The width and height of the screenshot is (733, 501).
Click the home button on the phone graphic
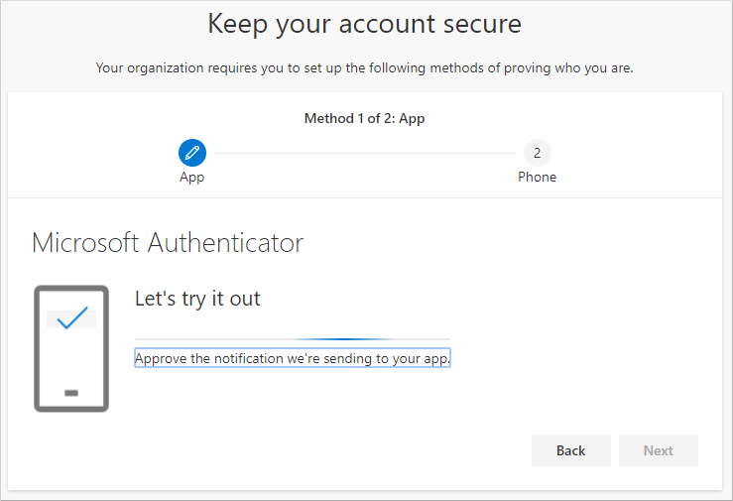click(71, 393)
